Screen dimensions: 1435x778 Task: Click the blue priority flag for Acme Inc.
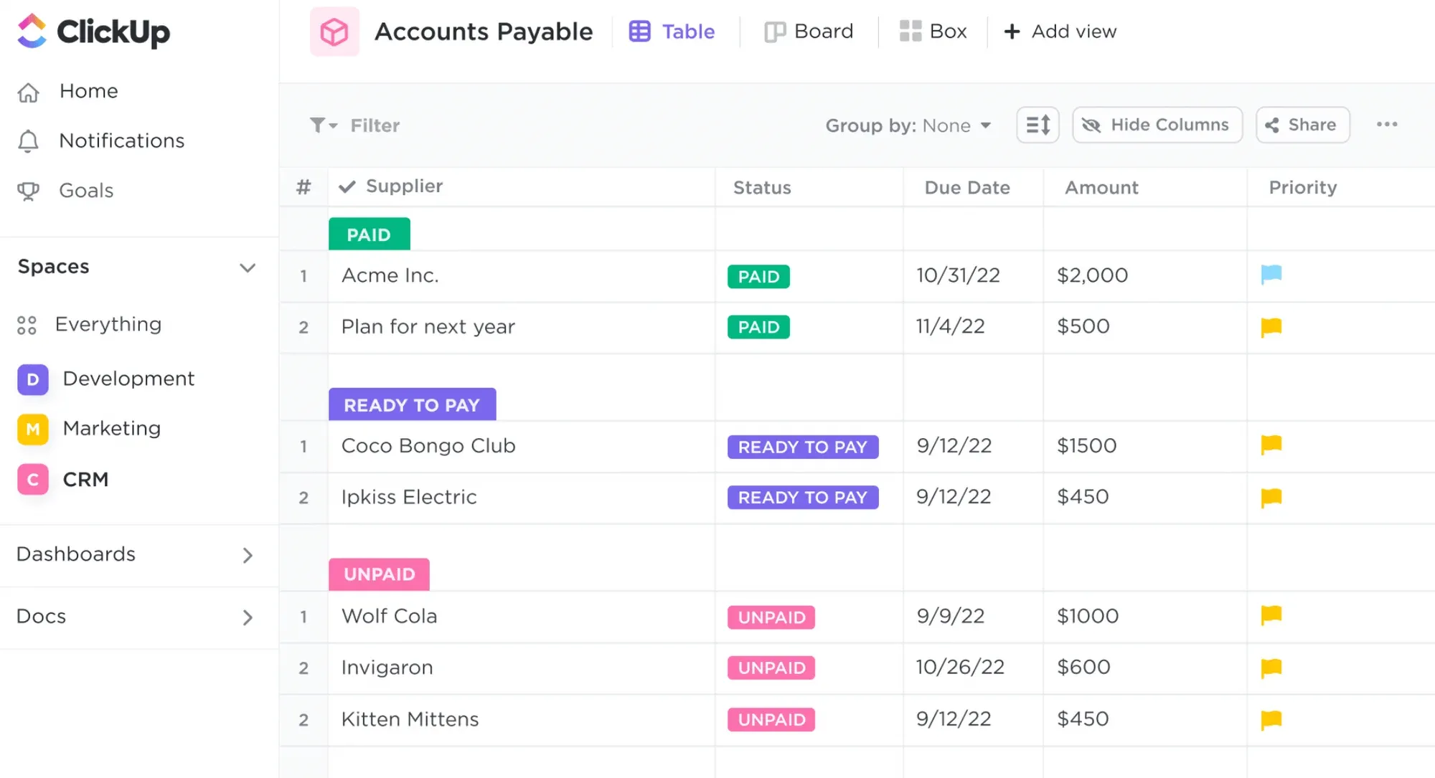tap(1271, 274)
